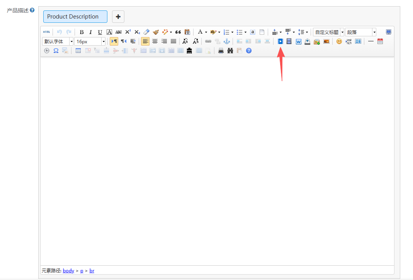This screenshot has width=413, height=280.
Task: Toggle bold formatting
Action: tap(82, 32)
